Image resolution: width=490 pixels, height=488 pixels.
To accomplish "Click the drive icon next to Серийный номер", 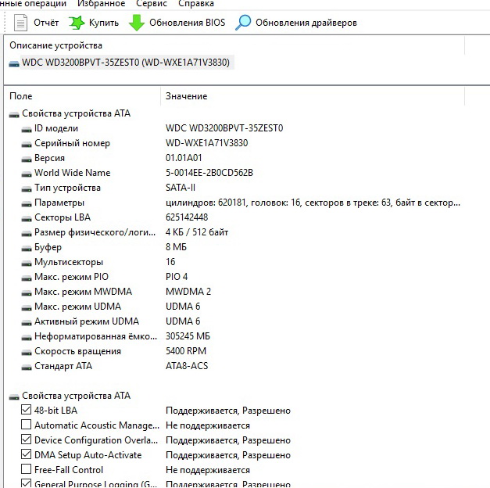I will tap(27, 143).
